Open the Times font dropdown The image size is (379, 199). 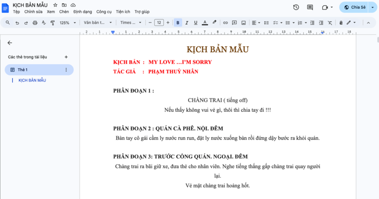coord(131,22)
